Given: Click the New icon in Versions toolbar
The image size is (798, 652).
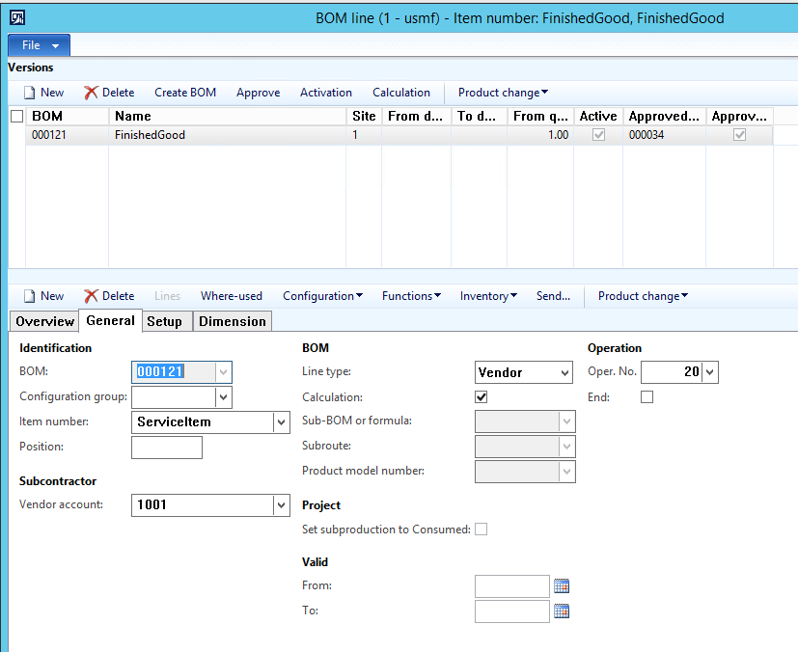Looking at the screenshot, I should coord(30,93).
